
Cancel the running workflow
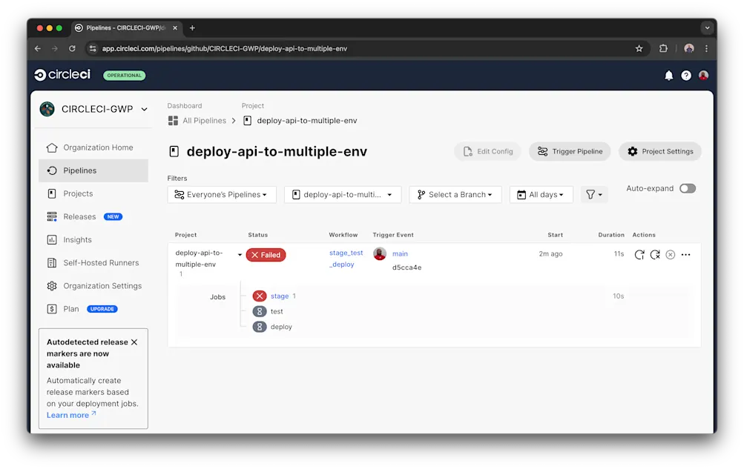(670, 254)
